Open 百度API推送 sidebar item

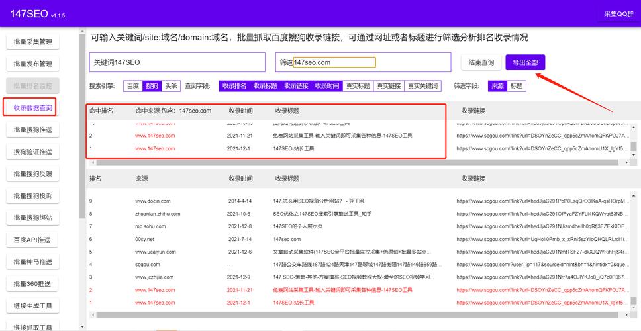pos(32,240)
